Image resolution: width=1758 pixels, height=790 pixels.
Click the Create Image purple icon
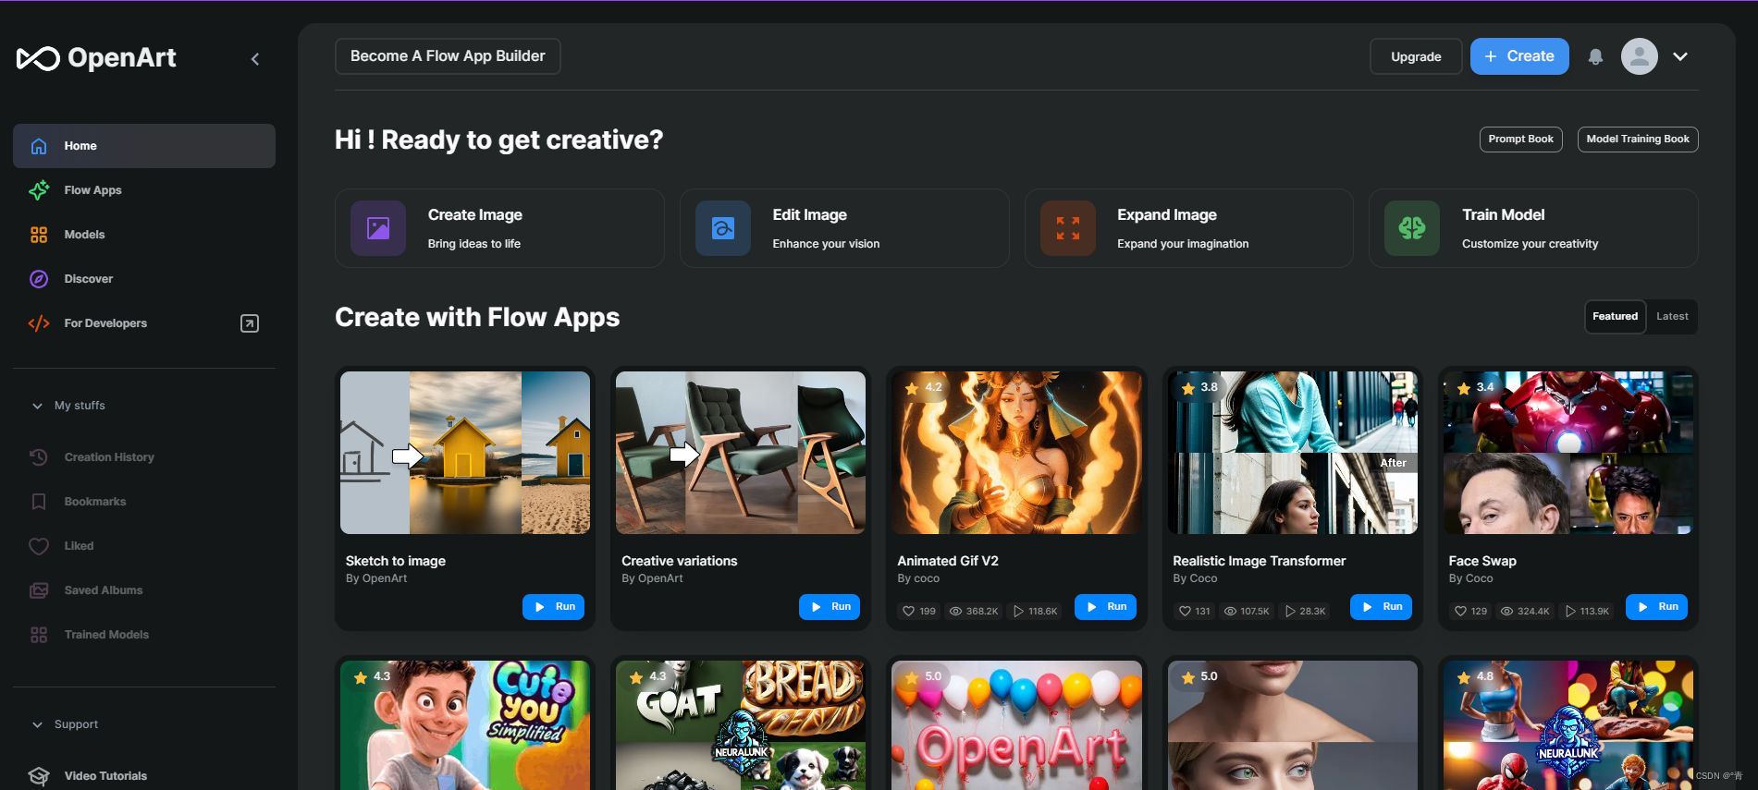point(378,228)
